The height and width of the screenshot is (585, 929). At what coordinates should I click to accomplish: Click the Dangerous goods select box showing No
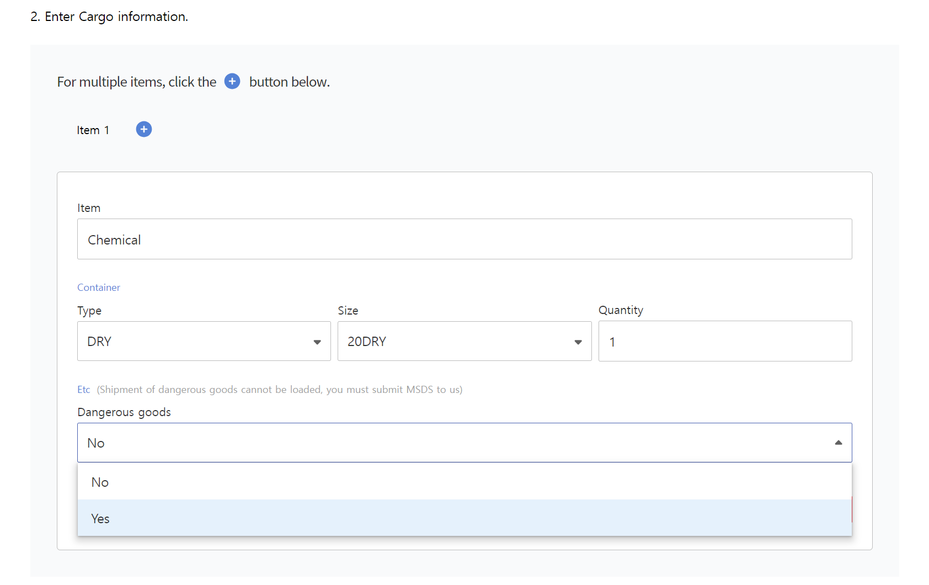[x=452, y=443]
